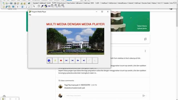This screenshot has height=100, width=178.
Task: Click the Universitas Riau image
Action: coord(75,41)
